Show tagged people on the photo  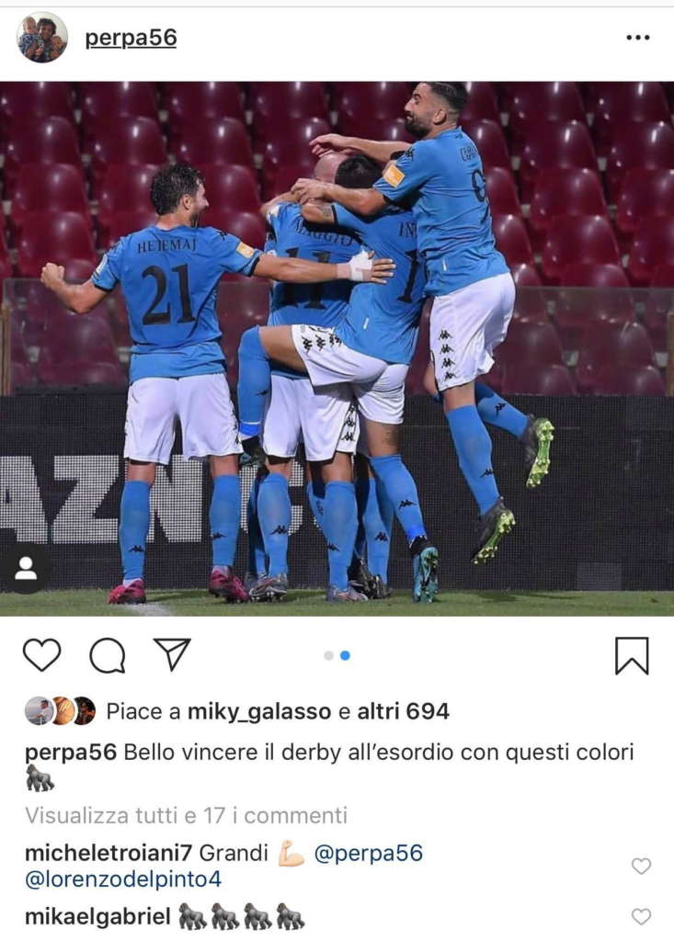point(25,568)
